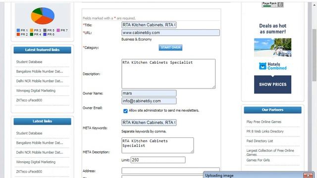Click the Owner Email field
Viewport: 317px width, 178px height.
pos(149,101)
